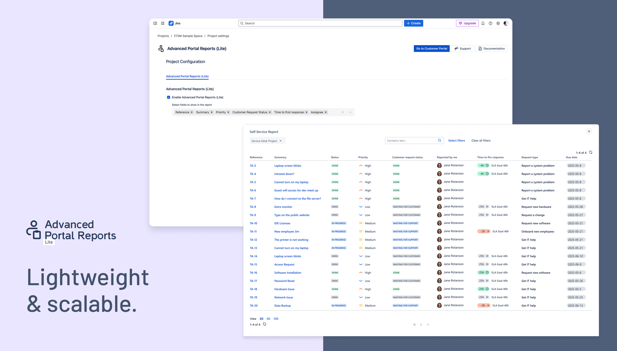Screen dimensions: 617x351
Task: Click Go to Customer Portal
Action: (431, 49)
